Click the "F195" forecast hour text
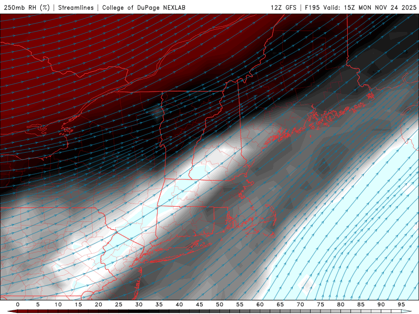This screenshot has width=419, height=314. pyautogui.click(x=312, y=7)
